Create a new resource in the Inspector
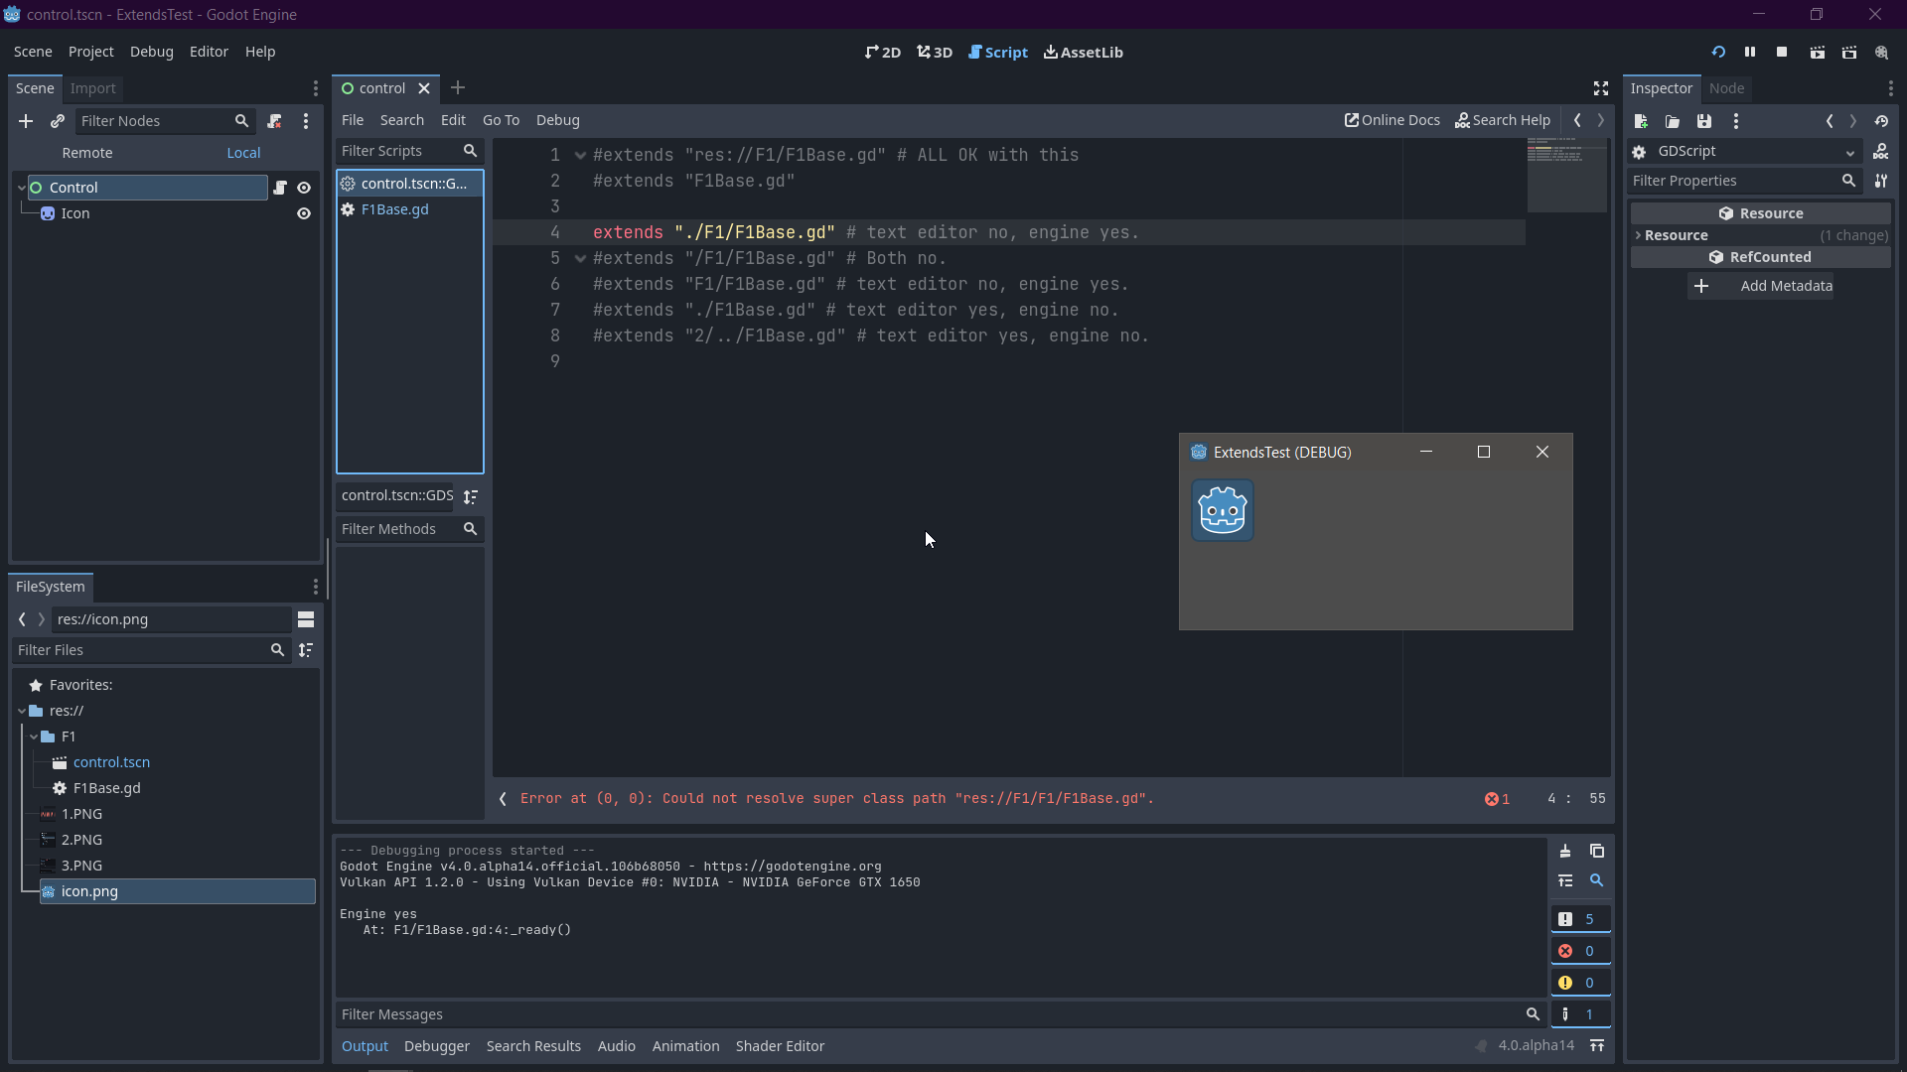The height and width of the screenshot is (1072, 1907). tap(1641, 120)
